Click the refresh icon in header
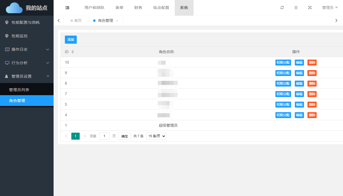Image resolution: width=343 pixels, height=196 pixels. pyautogui.click(x=282, y=8)
